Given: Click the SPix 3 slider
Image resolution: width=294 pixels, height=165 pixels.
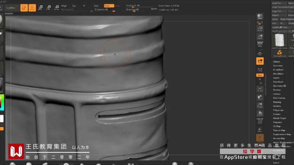Looking at the screenshot, I should tap(260, 22).
